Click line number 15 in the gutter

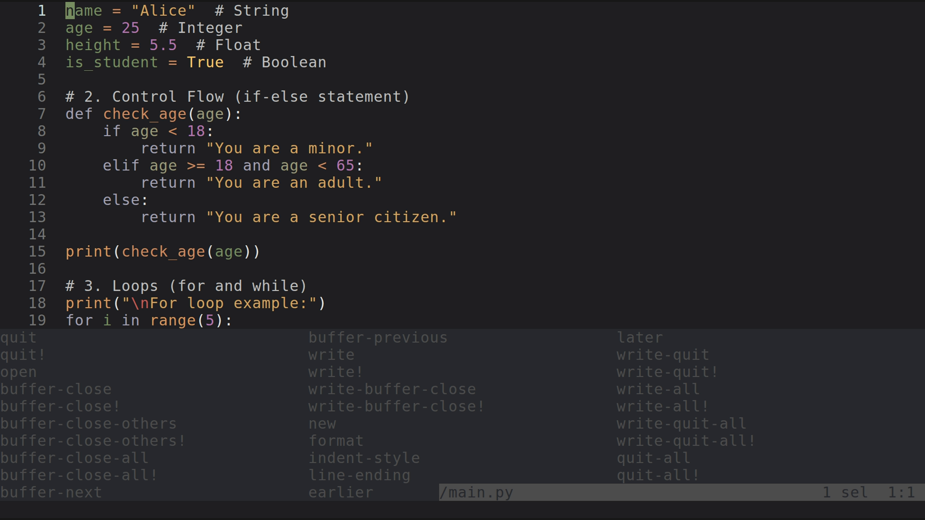[x=38, y=251]
